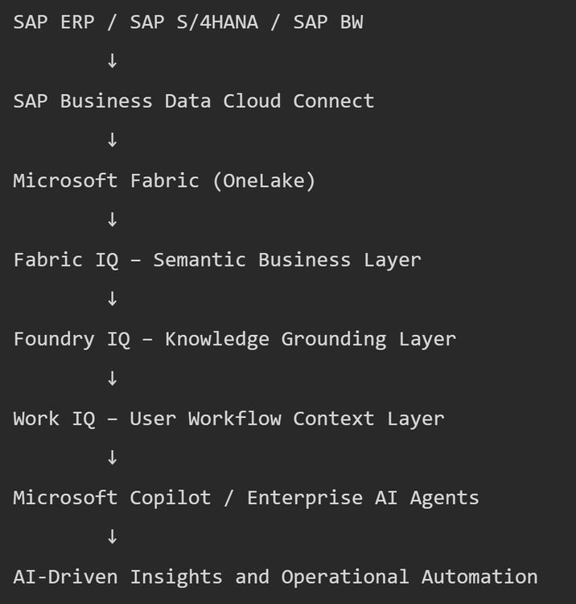The height and width of the screenshot is (604, 576).
Task: Click the Microsoft Copilot text
Action: (x=112, y=497)
